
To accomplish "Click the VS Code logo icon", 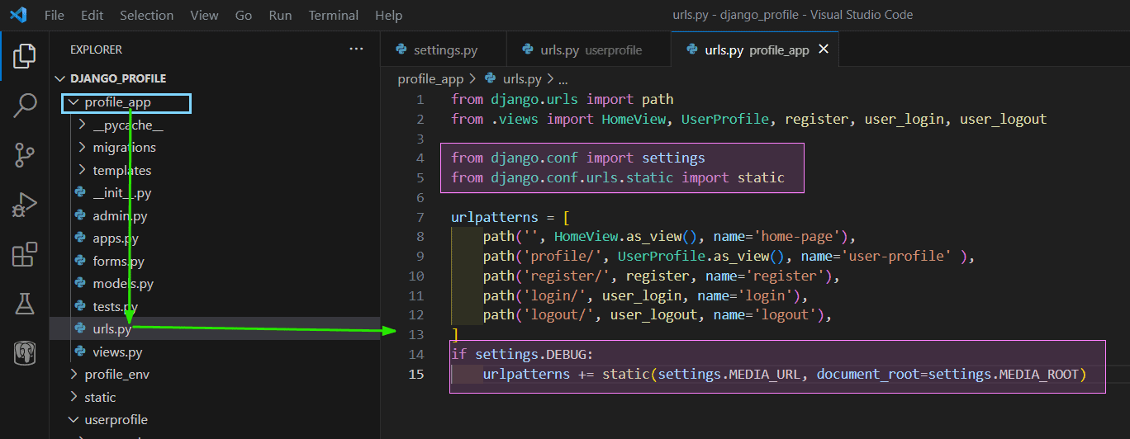I will point(17,15).
